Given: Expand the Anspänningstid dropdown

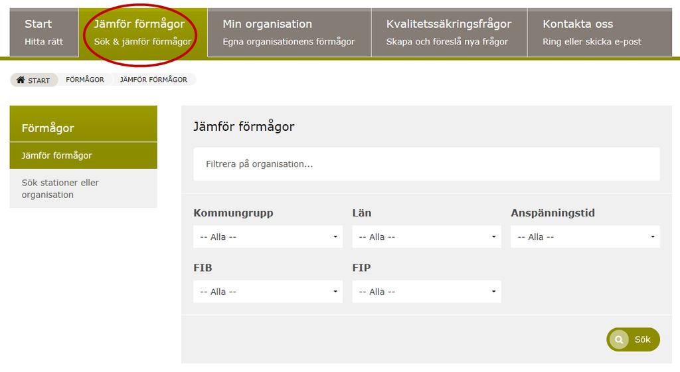Looking at the screenshot, I should tap(585, 236).
